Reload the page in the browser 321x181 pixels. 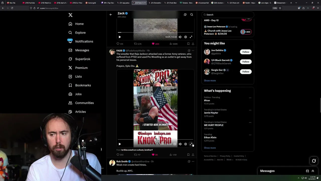[x=12, y=8]
